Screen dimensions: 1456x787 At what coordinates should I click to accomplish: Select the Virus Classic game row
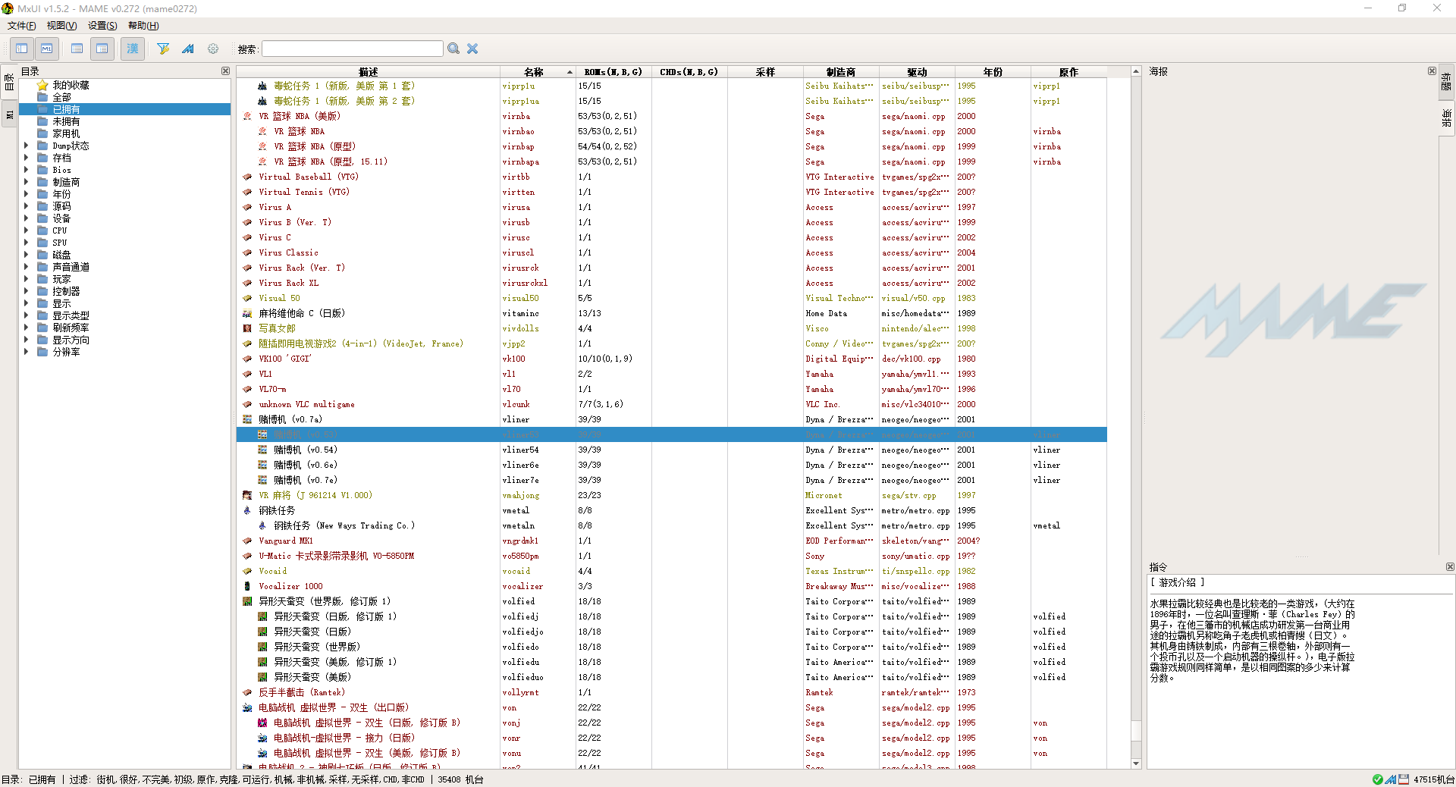(x=672, y=252)
